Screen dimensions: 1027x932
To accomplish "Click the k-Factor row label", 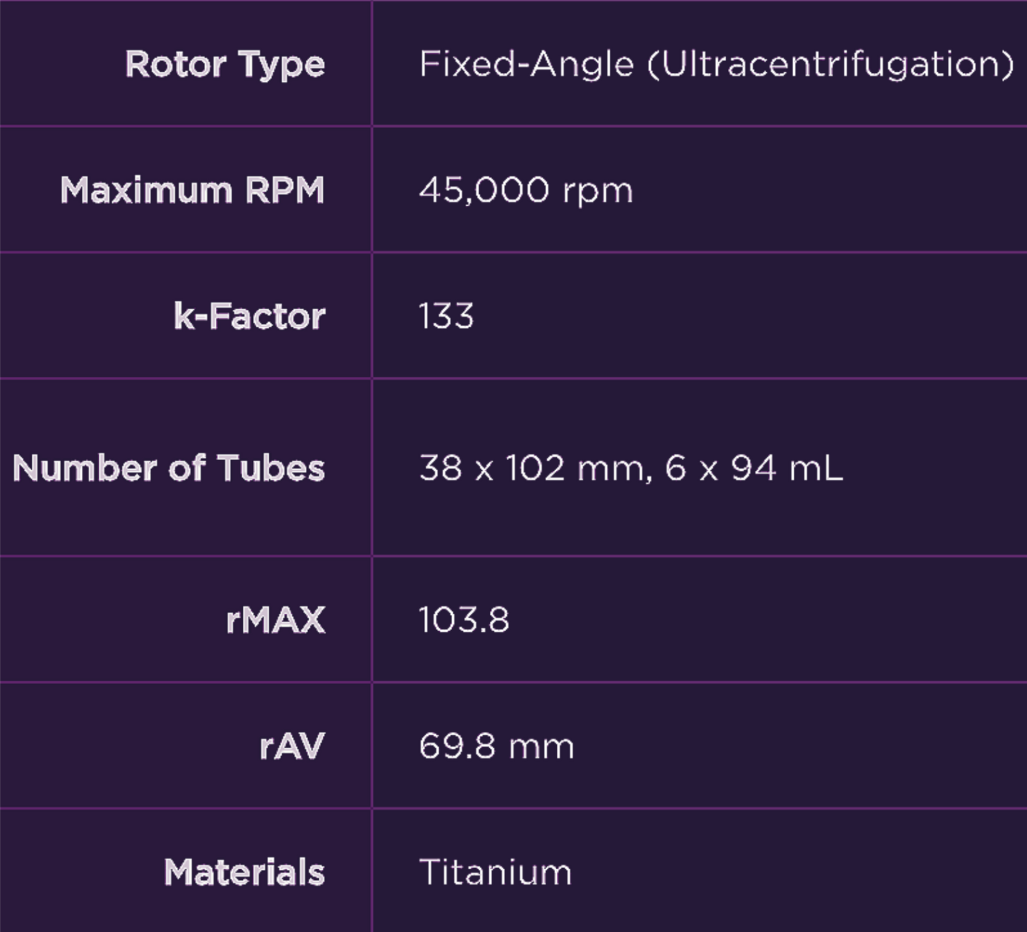I will pyautogui.click(x=250, y=317).
